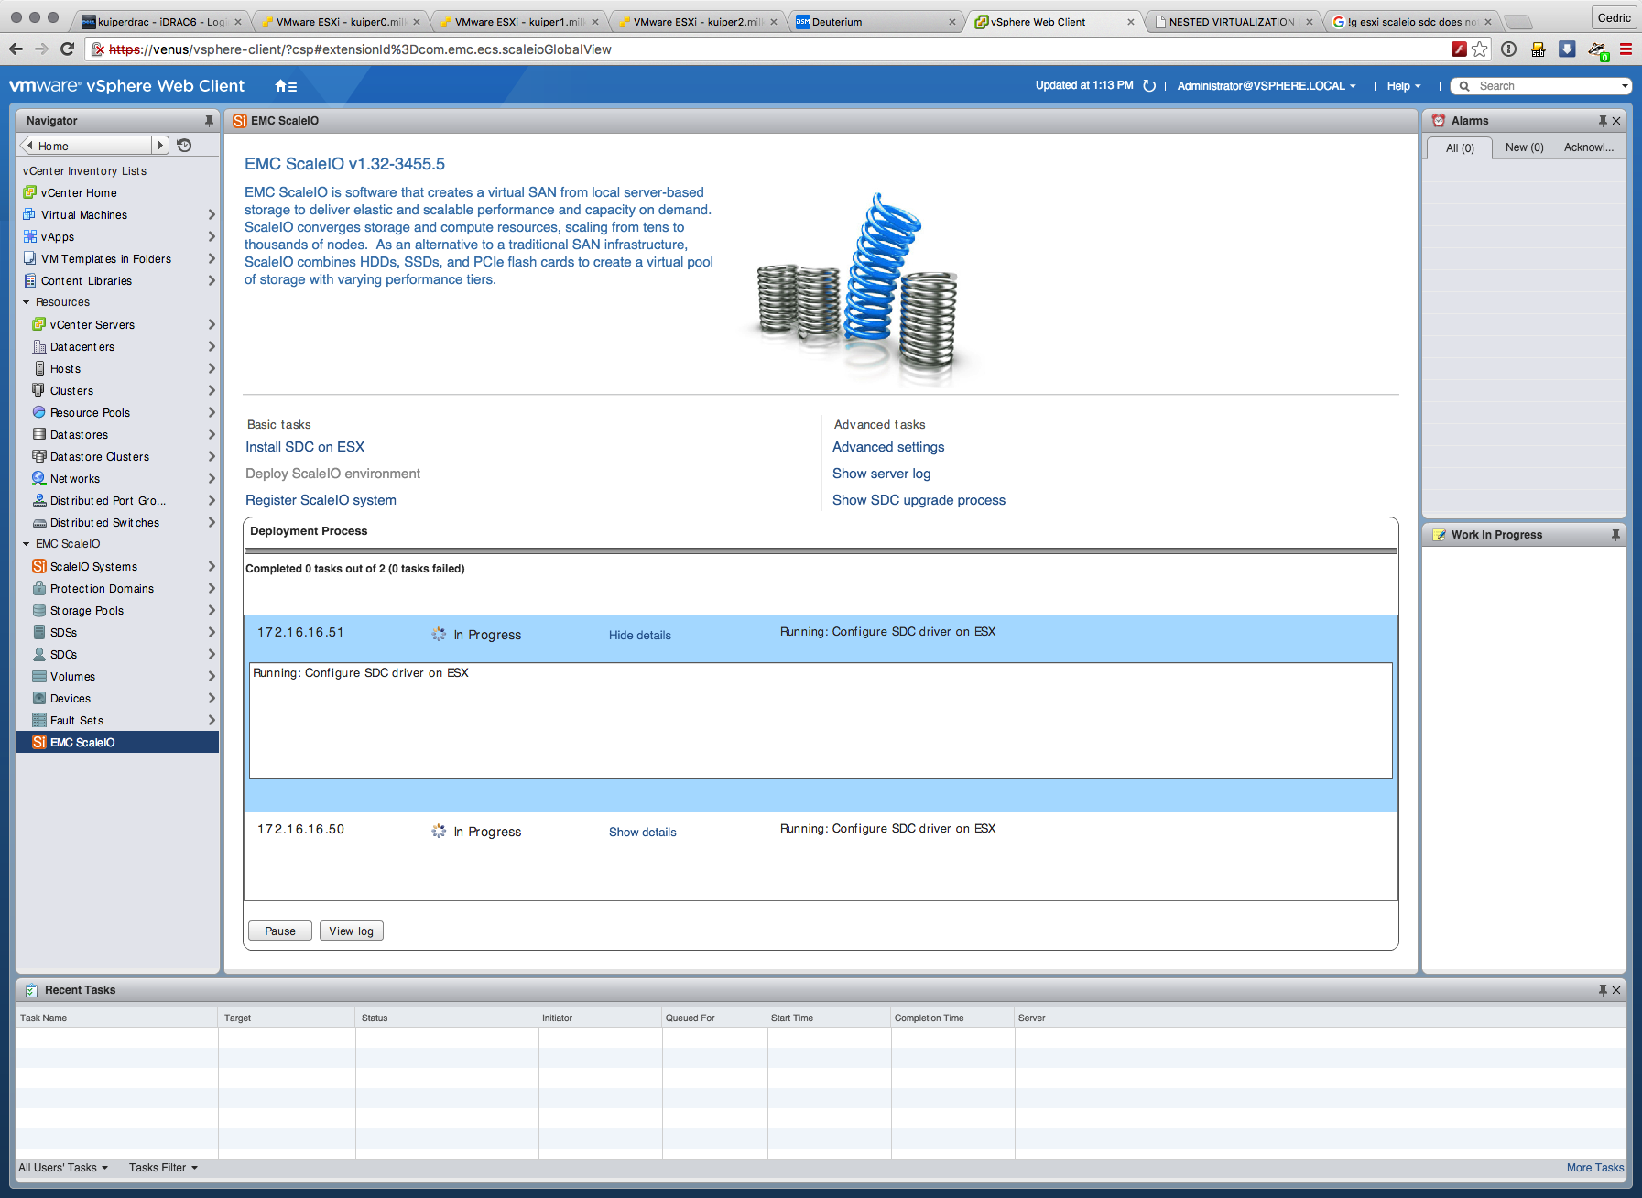Collapse the EMC ScaleIO tree section
This screenshot has height=1198, width=1642.
point(27,544)
